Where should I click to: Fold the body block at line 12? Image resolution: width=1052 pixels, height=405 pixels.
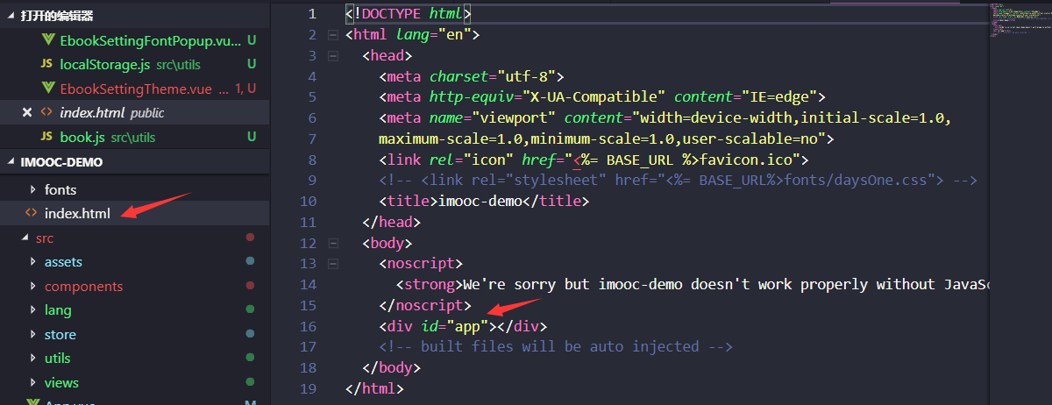tap(332, 243)
